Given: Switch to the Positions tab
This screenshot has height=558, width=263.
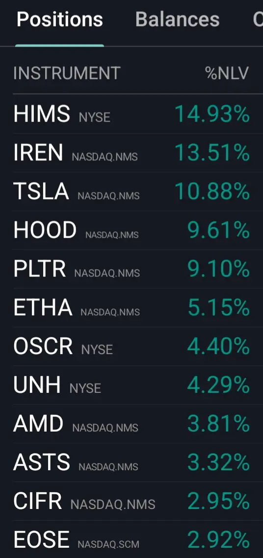Looking at the screenshot, I should (60, 19).
